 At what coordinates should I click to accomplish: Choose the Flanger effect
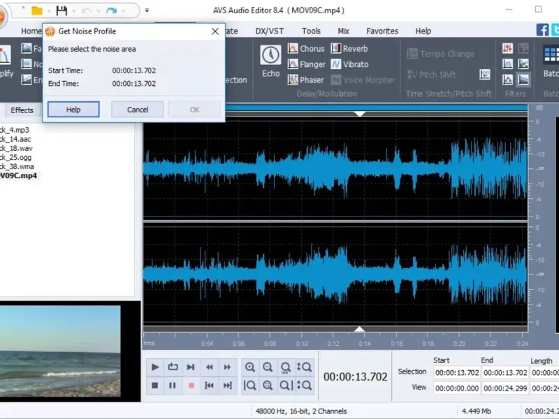click(x=306, y=64)
